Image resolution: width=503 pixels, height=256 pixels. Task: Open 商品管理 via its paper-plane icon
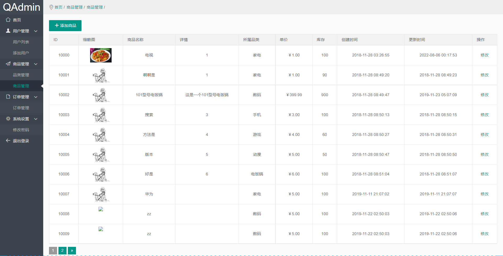click(8, 64)
